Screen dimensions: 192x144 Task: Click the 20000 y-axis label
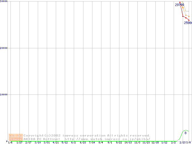4,48
